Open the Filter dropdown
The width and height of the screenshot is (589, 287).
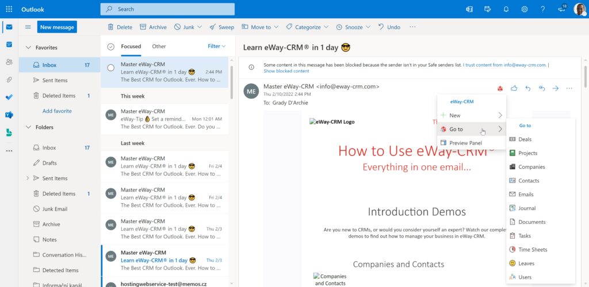coord(217,46)
